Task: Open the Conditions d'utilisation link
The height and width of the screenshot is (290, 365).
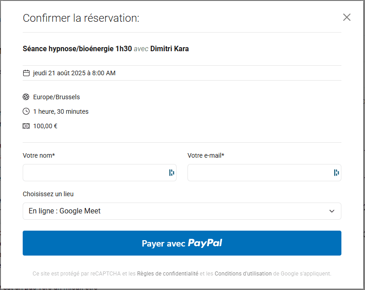Action: pos(243,274)
